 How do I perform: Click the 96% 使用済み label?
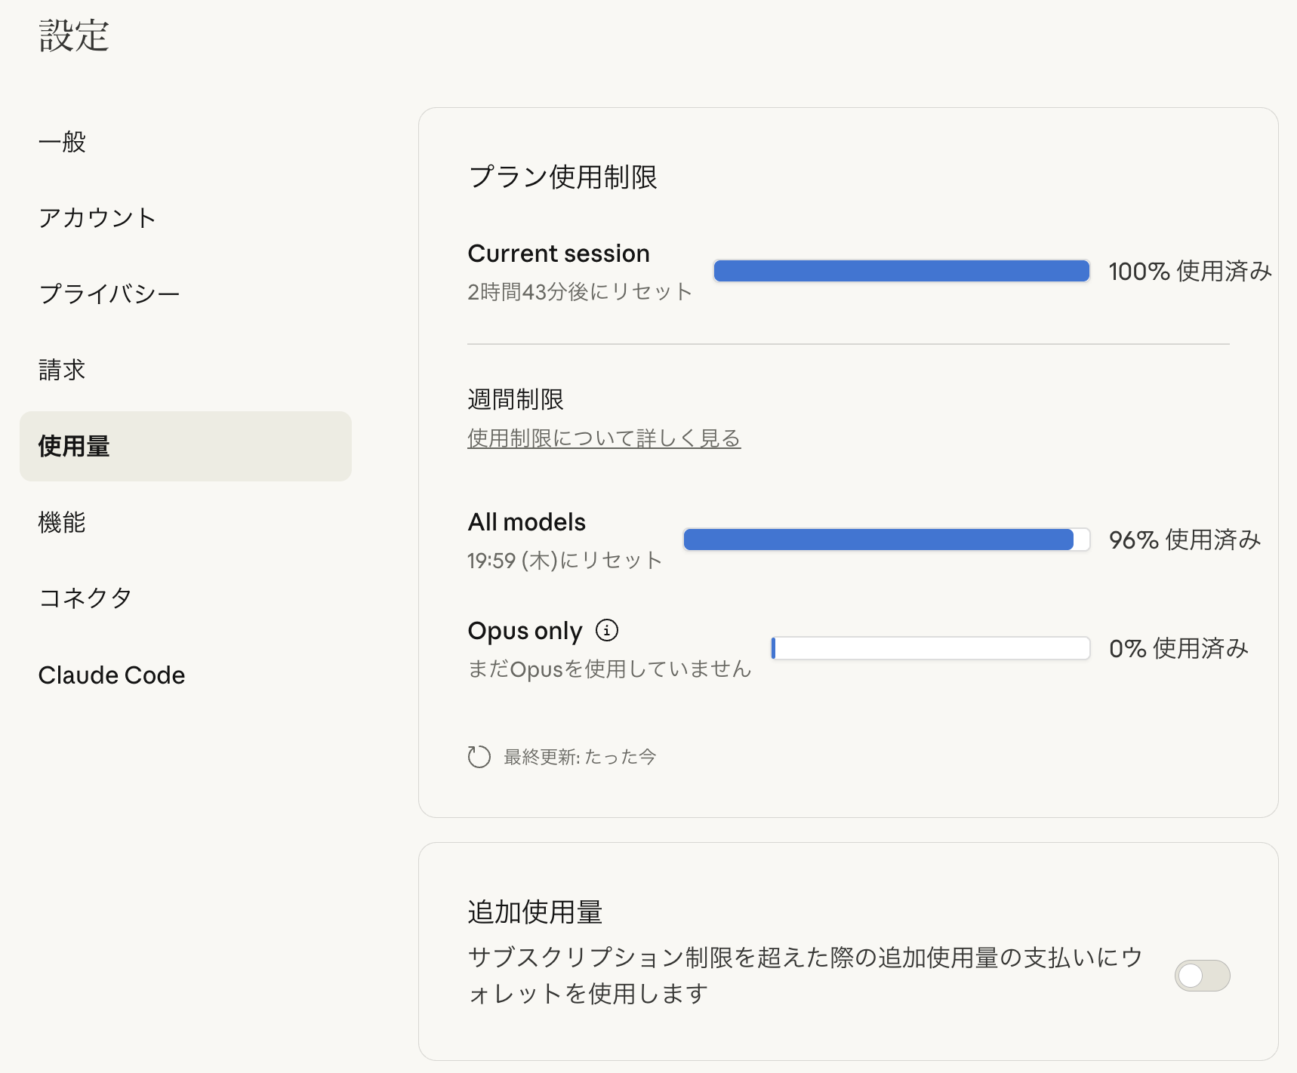point(1185,540)
